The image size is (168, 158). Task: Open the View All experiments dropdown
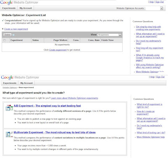click(110, 35)
